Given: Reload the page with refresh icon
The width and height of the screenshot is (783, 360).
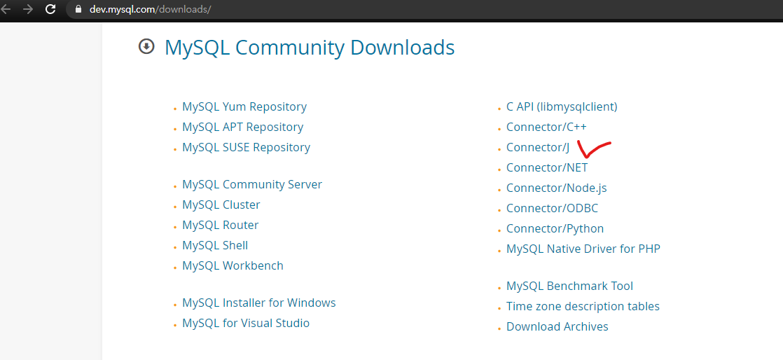Looking at the screenshot, I should pyautogui.click(x=50, y=9).
